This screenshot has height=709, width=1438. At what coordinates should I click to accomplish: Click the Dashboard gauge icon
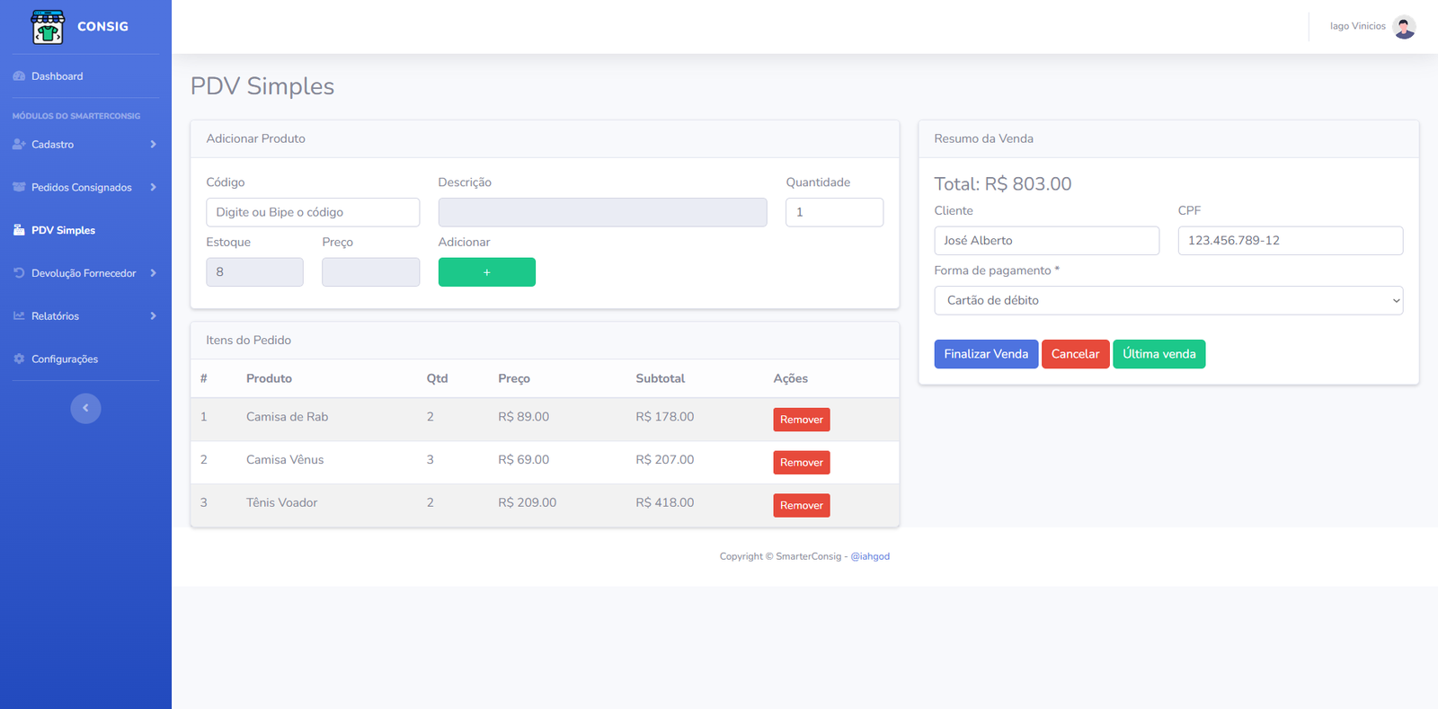point(19,76)
